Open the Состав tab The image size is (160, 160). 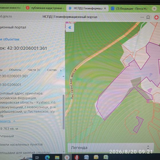52,70
